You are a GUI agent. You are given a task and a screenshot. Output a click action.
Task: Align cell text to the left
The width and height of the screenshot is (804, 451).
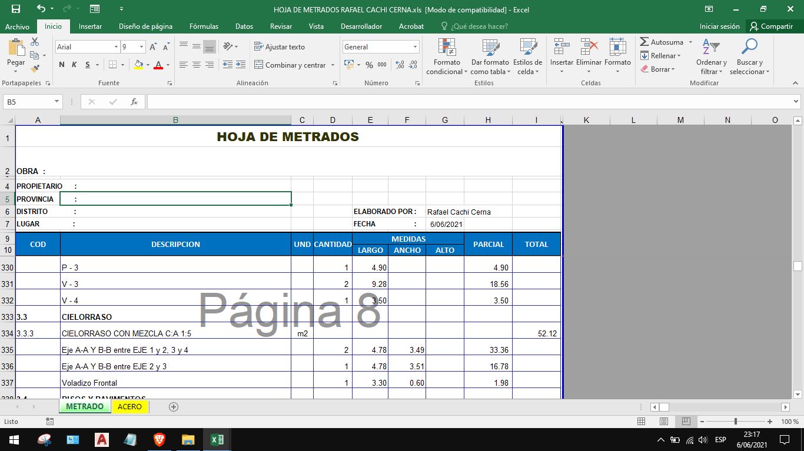coord(184,65)
